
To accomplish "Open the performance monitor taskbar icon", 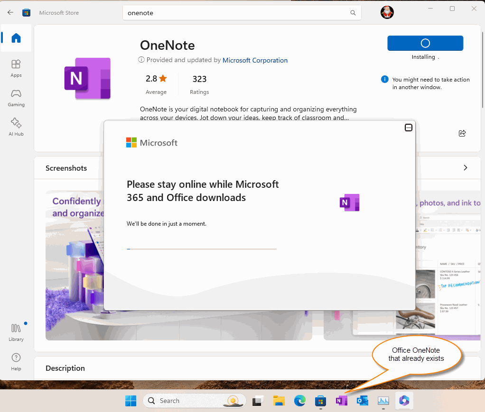I will [383, 401].
